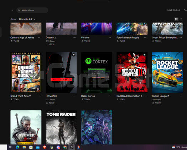Select the Tomb Raider cover art

[61, 127]
